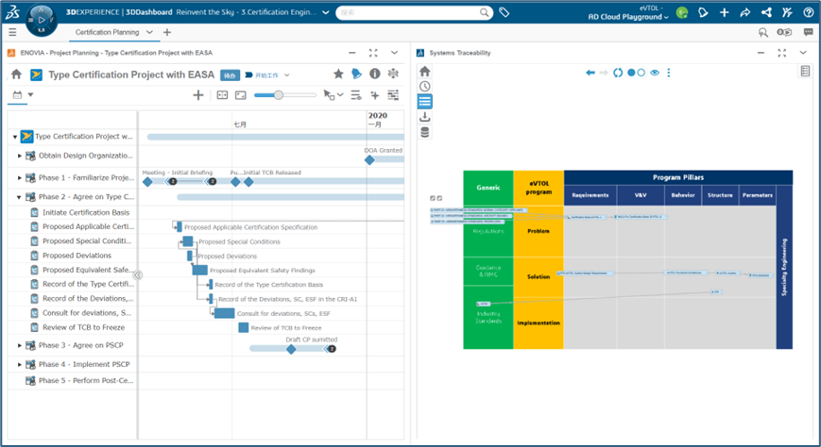Open the ENOVIA widget menu chevron
The image size is (821, 447).
tap(394, 53)
